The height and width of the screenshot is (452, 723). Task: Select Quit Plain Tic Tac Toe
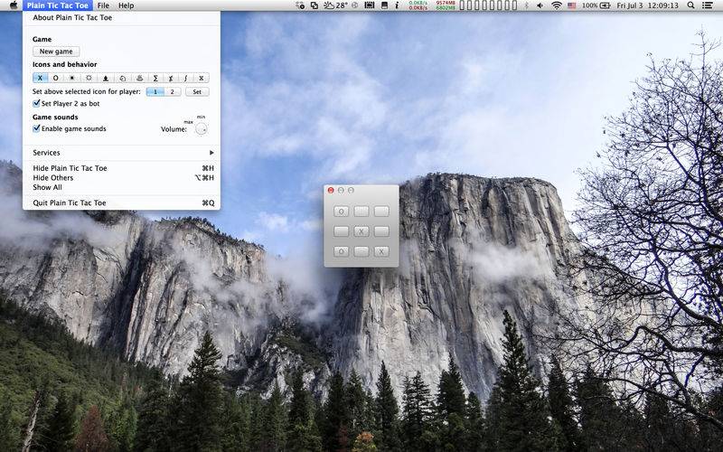[70, 203]
